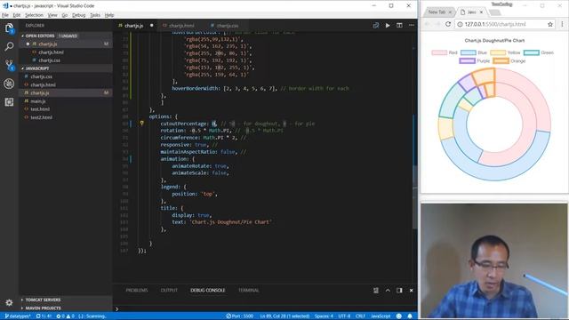This screenshot has height=320, width=569.
Task: Open the Chrome menu three dots
Action: point(562,24)
